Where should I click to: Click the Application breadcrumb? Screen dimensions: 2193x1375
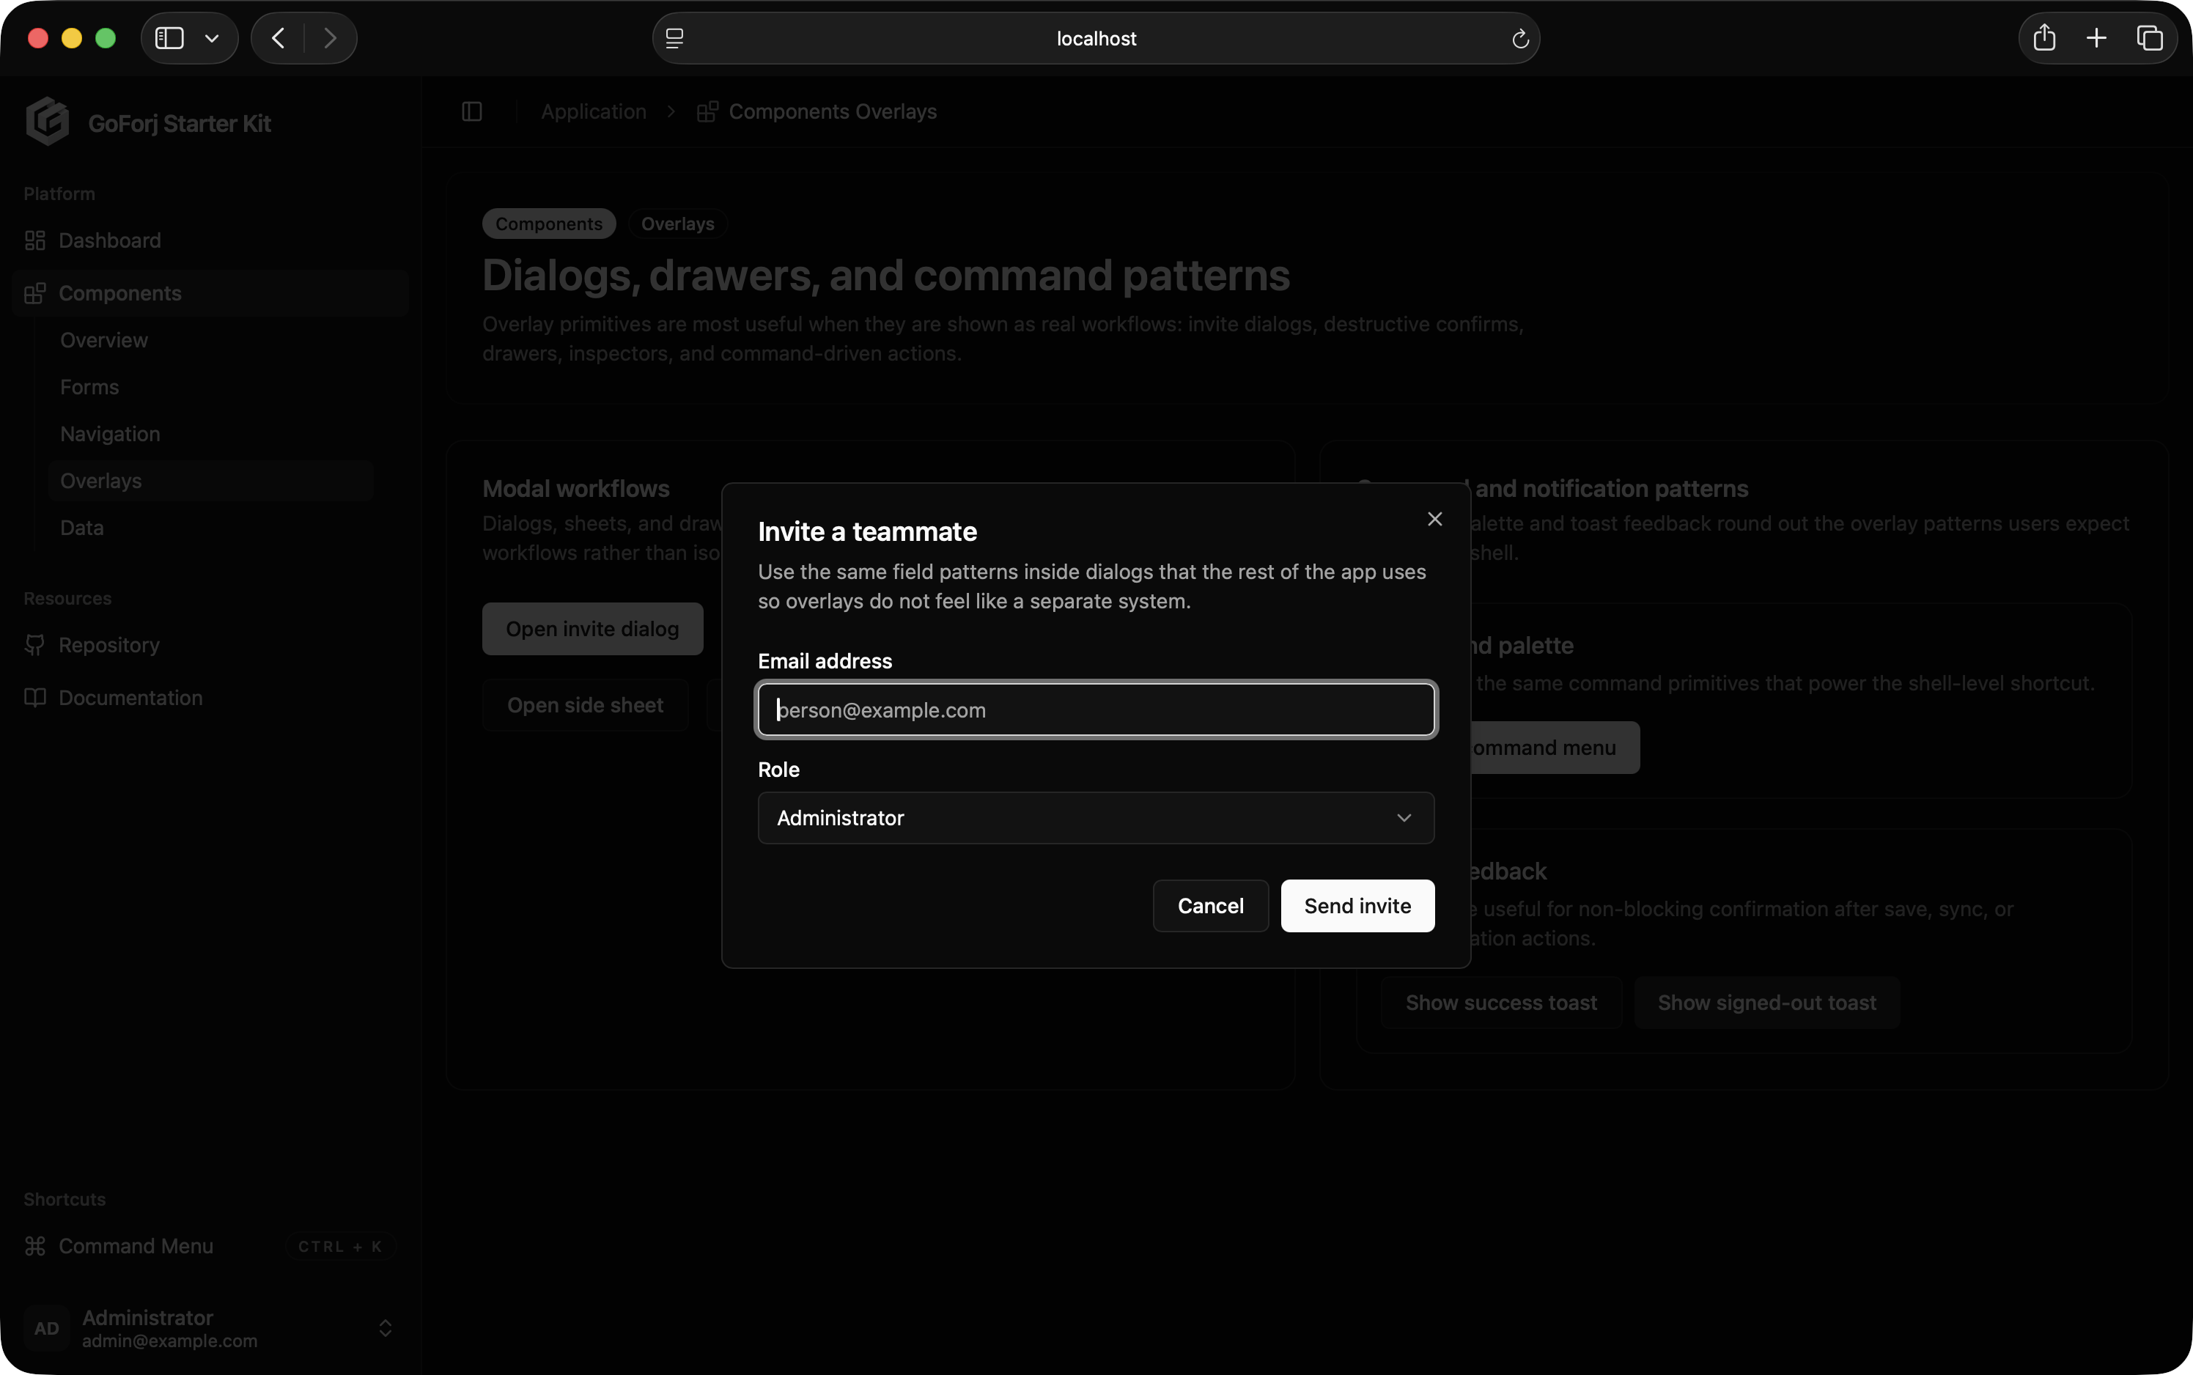pos(594,112)
